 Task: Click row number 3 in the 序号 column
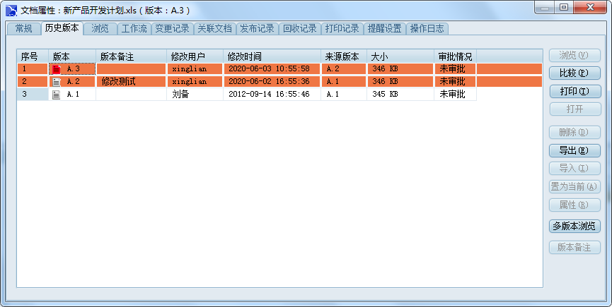point(24,94)
